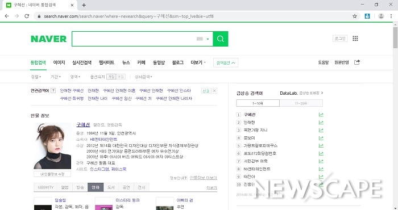Expand the search box autocomplete arrow
398x210 pixels.
click(x=208, y=39)
